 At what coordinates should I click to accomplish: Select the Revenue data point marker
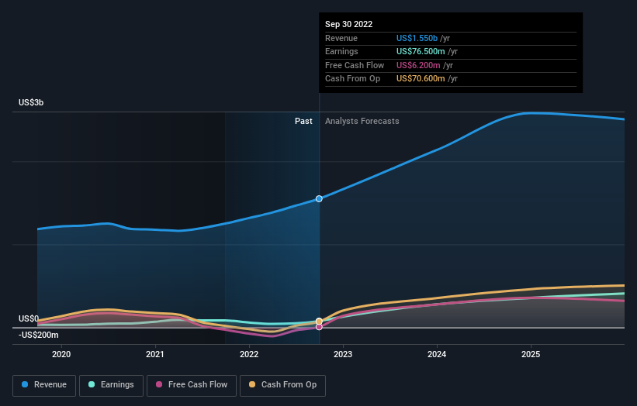319,199
